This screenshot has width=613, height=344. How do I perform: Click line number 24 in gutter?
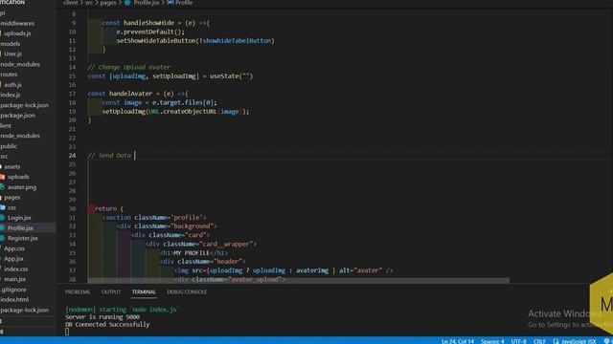click(x=73, y=155)
